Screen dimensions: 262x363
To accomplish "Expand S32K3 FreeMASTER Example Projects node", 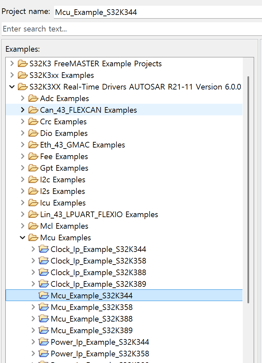I will [12, 63].
